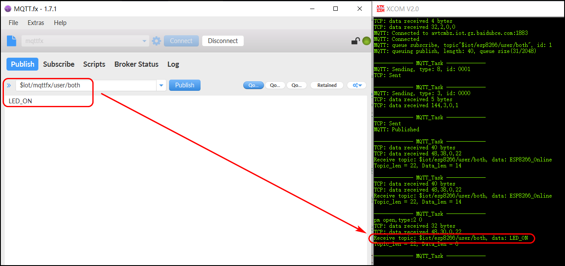The height and width of the screenshot is (266, 565).
Task: Click the 'Topic_len = 22, Data_len = 6' line
Action: click(416, 244)
